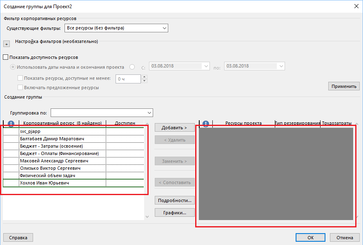Click Доступен column header
Screen dimensions: 363x245
click(125, 123)
